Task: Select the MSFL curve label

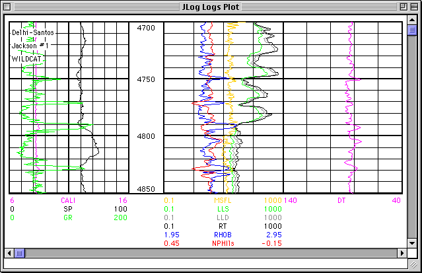Action: (223, 200)
